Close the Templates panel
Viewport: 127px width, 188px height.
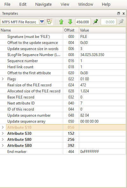(x=124, y=13)
